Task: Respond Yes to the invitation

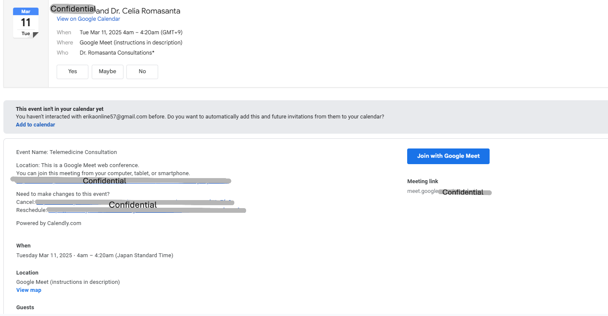Action: pyautogui.click(x=72, y=71)
